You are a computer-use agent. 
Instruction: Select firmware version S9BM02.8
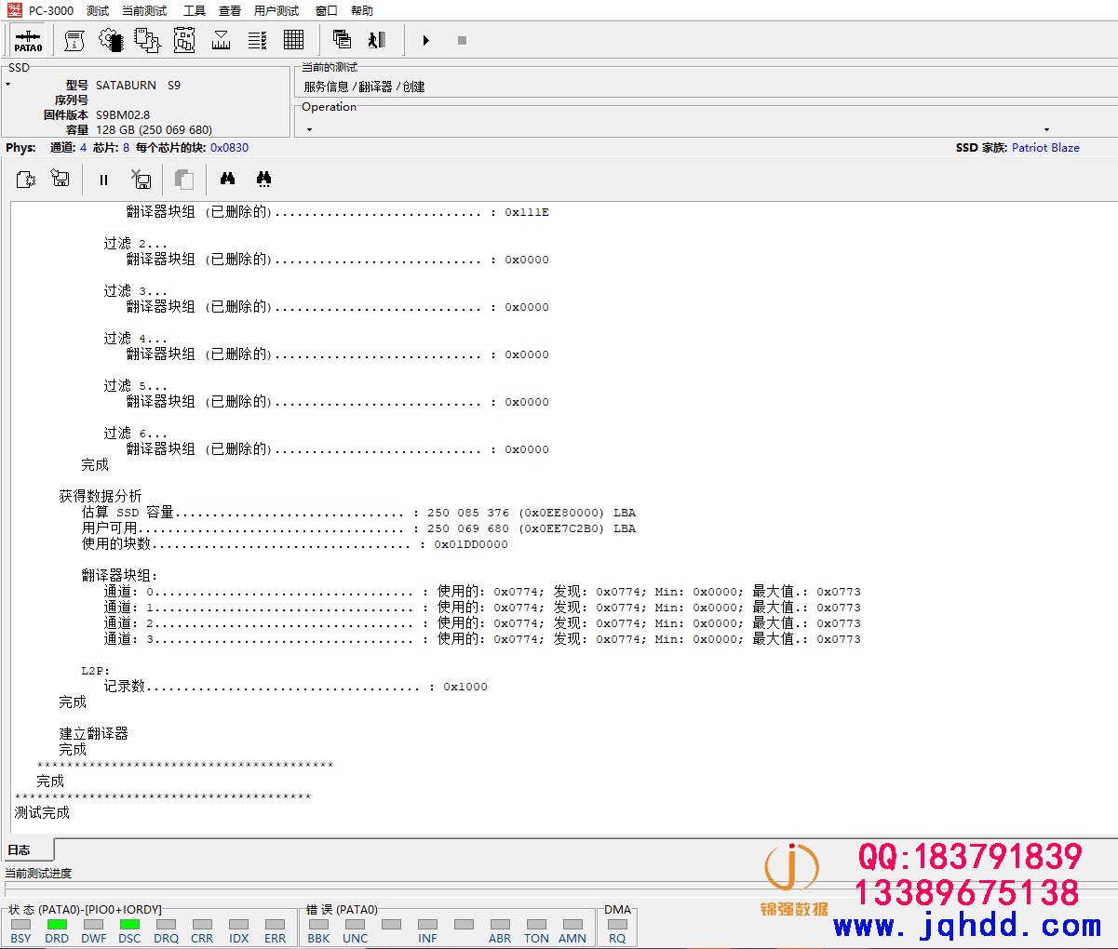click(x=123, y=114)
